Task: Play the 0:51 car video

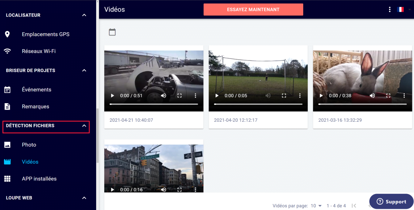Action: pyautogui.click(x=112, y=96)
